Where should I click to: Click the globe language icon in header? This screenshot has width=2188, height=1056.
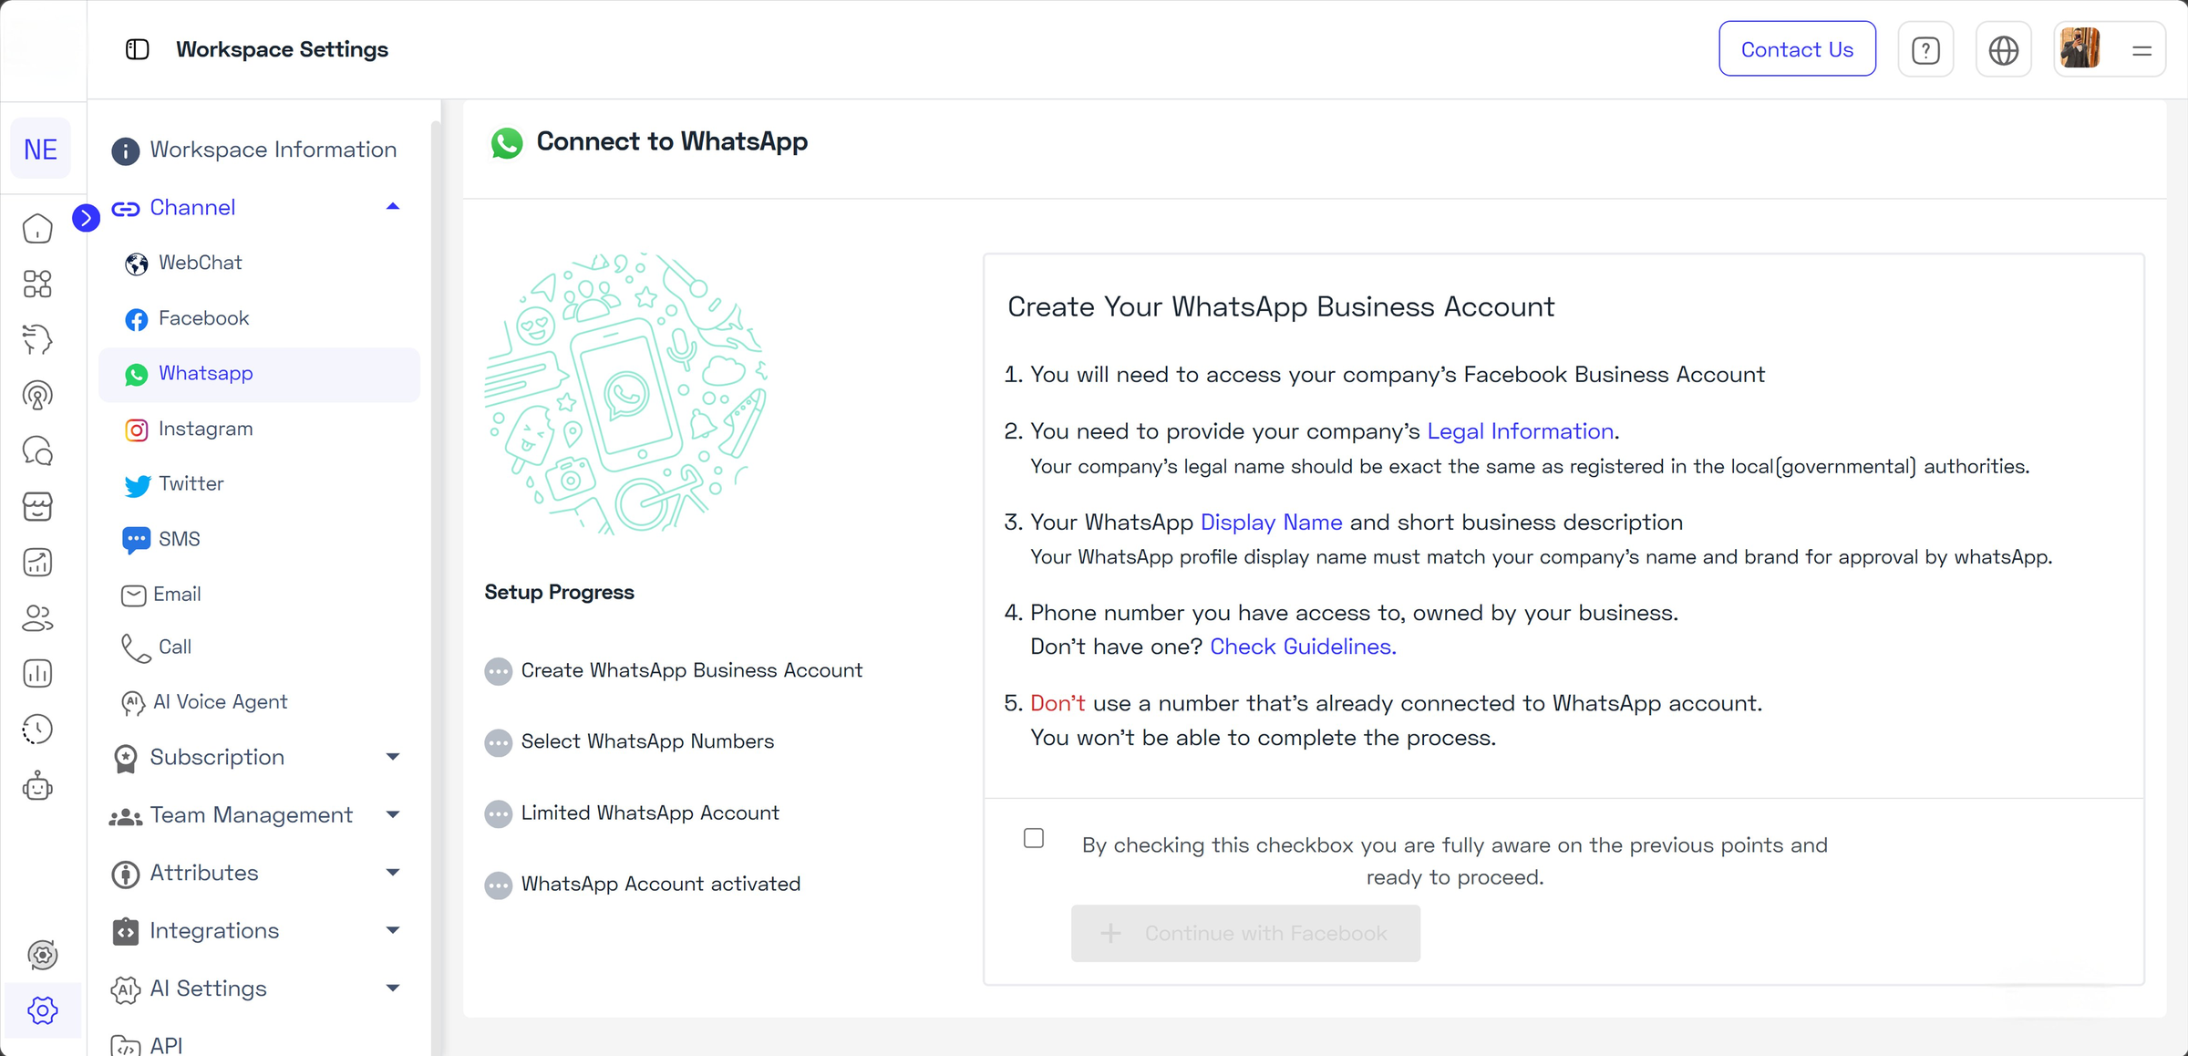point(2003,50)
